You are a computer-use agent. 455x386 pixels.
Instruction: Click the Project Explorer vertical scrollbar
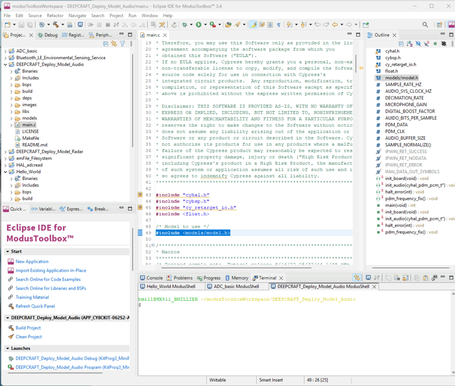[x=133, y=100]
